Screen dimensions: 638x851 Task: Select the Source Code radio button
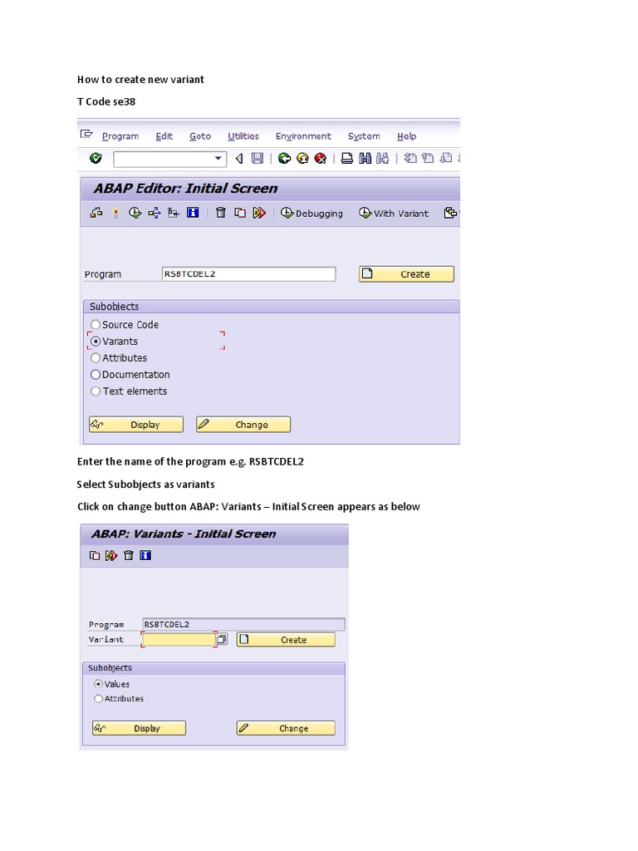click(x=96, y=325)
